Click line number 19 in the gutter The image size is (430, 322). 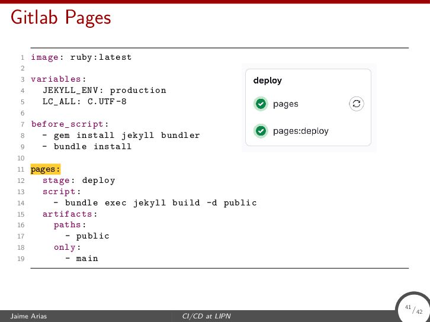tap(21, 259)
